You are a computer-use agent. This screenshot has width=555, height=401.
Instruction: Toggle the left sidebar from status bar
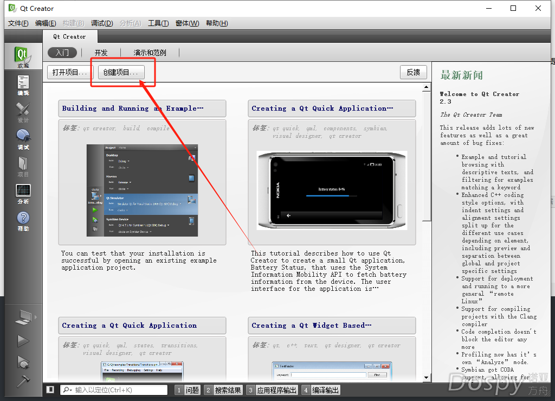click(50, 390)
